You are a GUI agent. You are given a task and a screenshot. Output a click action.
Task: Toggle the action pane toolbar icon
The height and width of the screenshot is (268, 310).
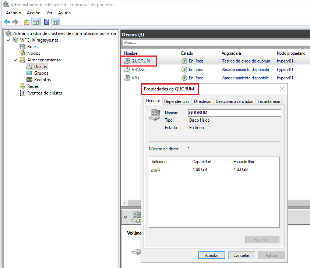[55, 22]
